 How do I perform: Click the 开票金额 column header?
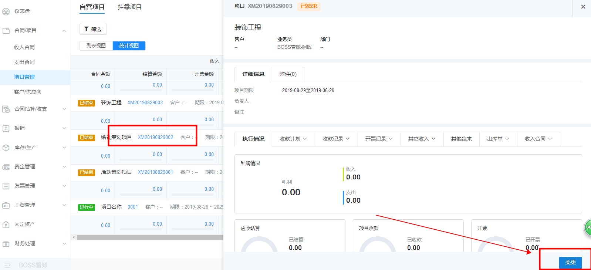[204, 74]
